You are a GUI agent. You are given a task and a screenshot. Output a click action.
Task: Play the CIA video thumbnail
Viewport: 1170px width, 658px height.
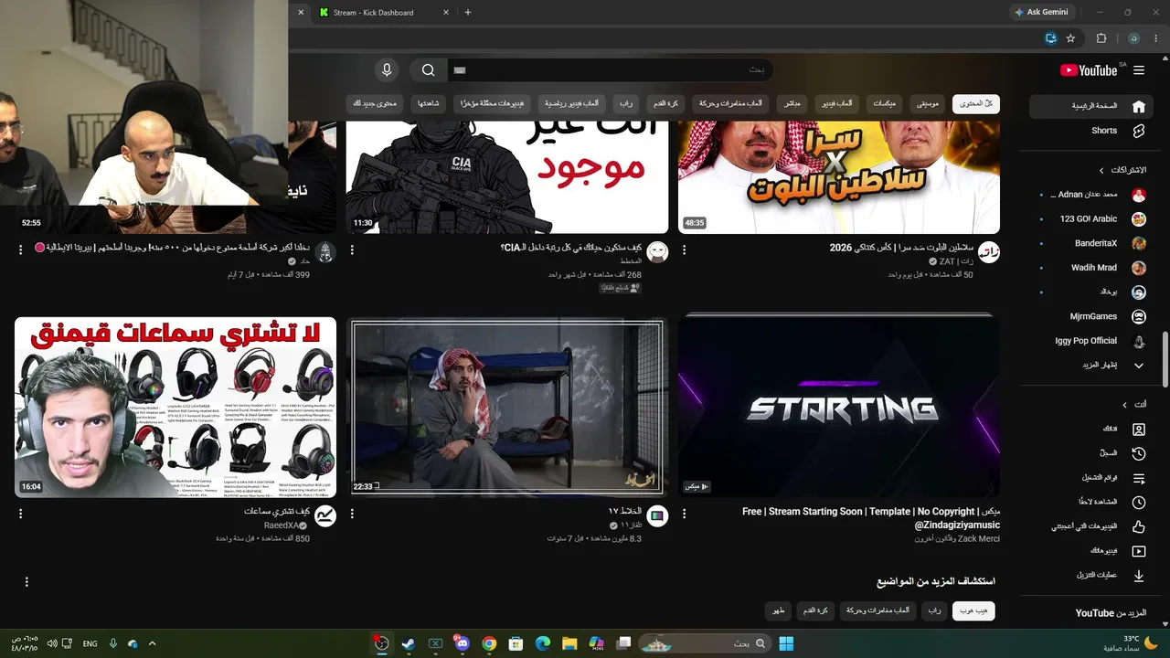[x=507, y=177]
